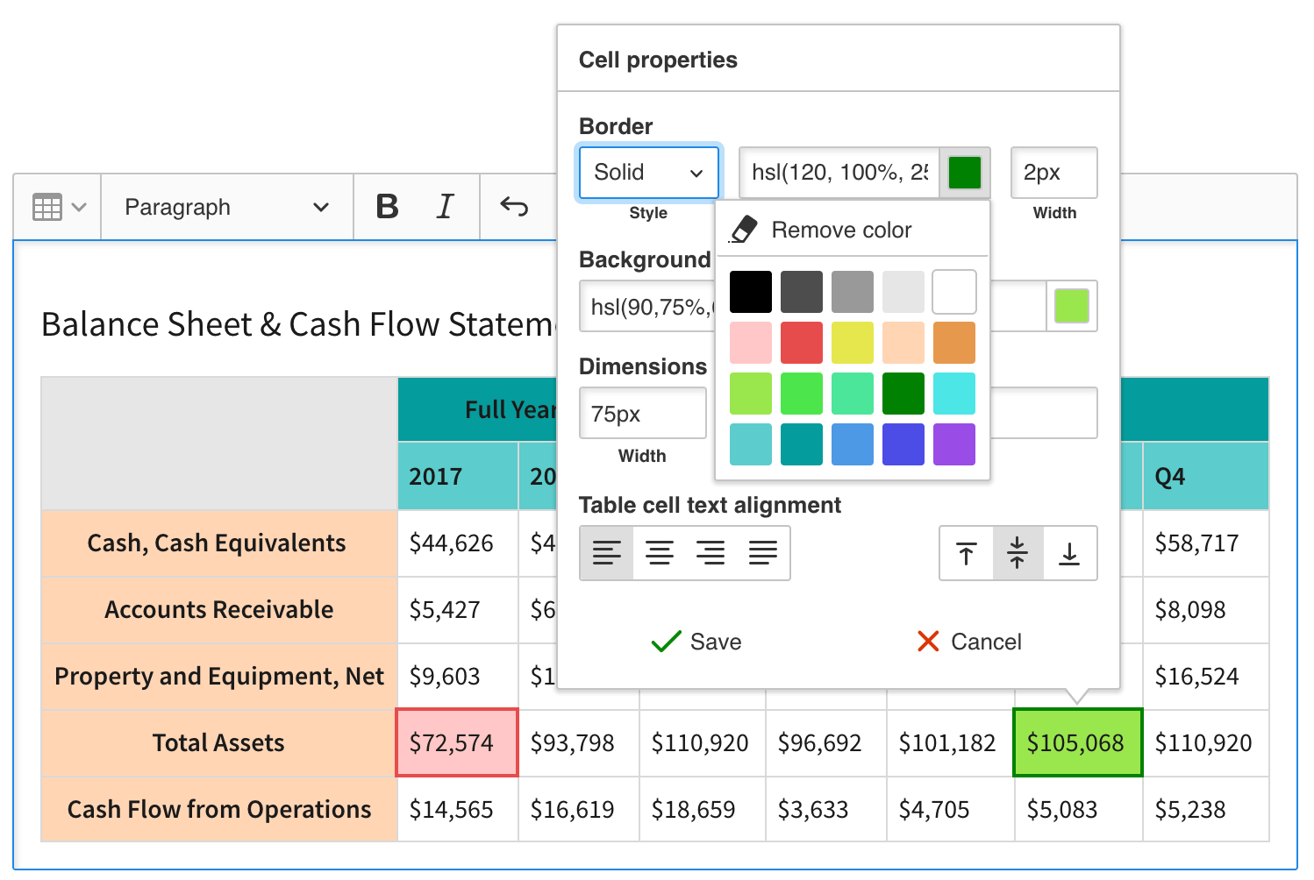This screenshot has height=880, width=1314.
Task: Toggle bold formatting
Action: point(387,207)
